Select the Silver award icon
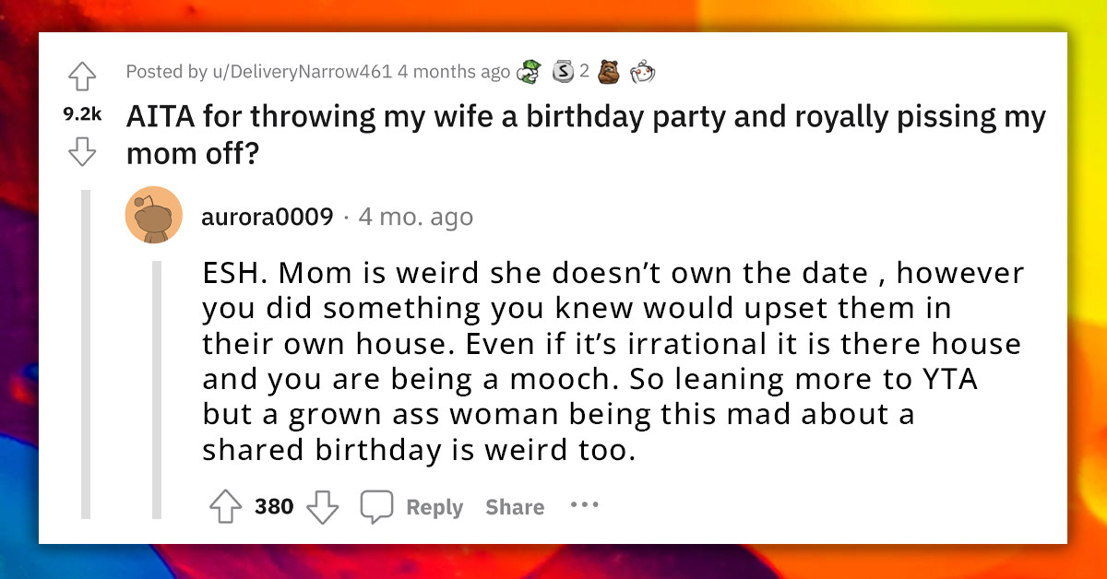The width and height of the screenshot is (1107, 579). click(563, 71)
